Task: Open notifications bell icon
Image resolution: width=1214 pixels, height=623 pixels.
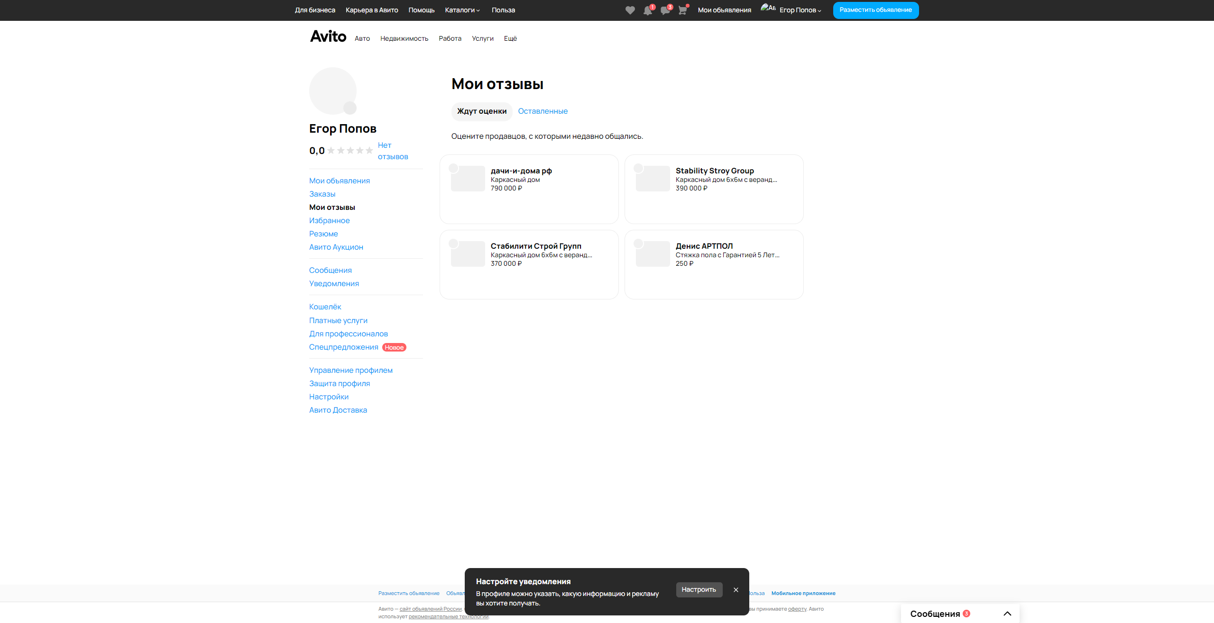Action: tap(647, 10)
